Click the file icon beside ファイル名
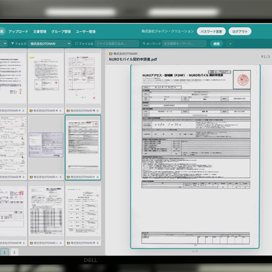The width and height of the screenshot is (272, 272). point(76,44)
